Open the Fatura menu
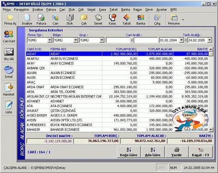This screenshot has height=173, width=218. (51, 10)
